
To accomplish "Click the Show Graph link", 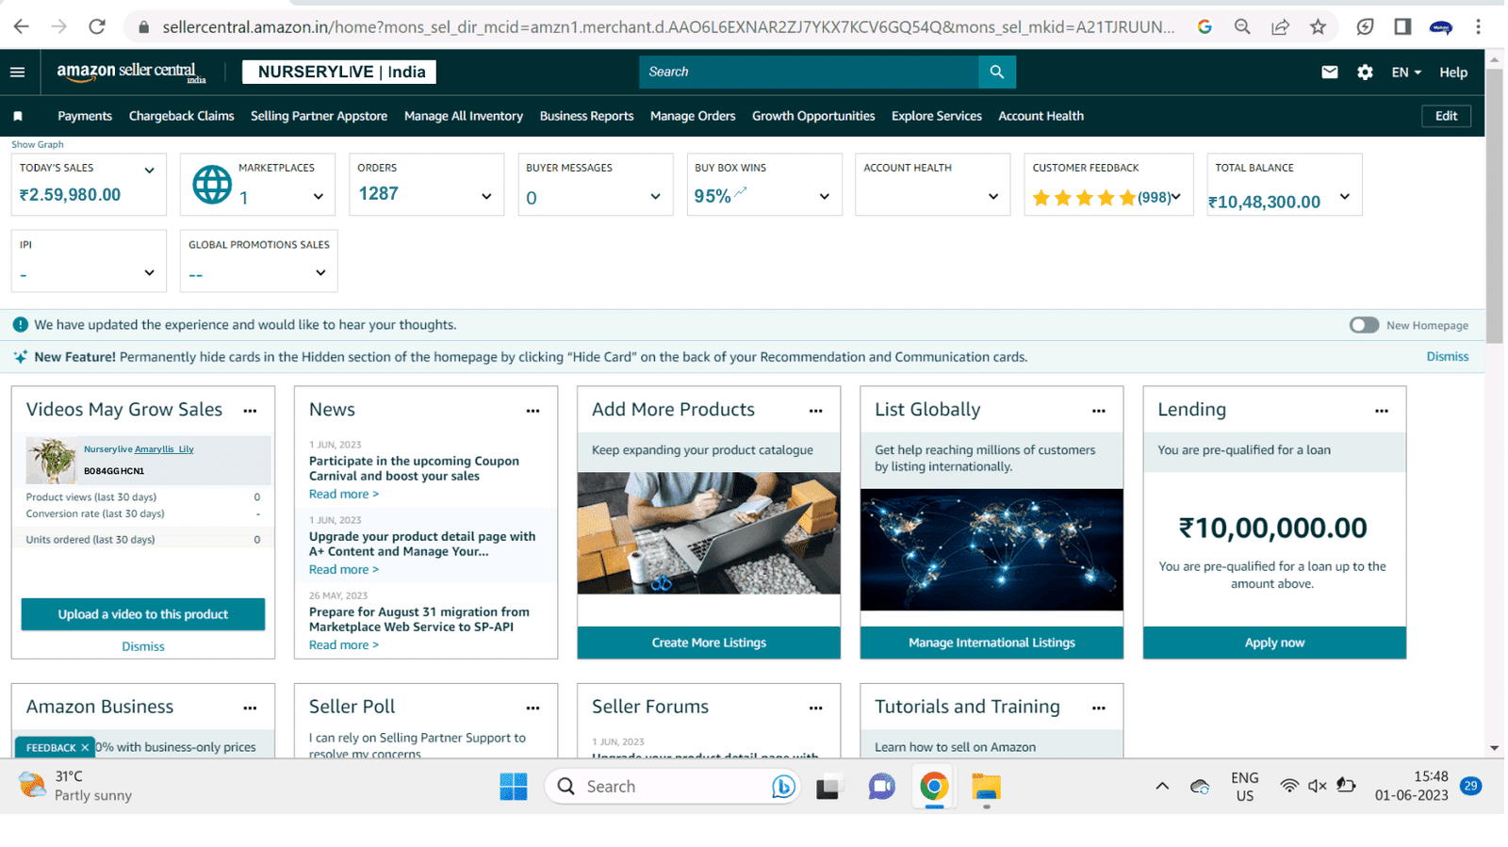I will (x=38, y=144).
